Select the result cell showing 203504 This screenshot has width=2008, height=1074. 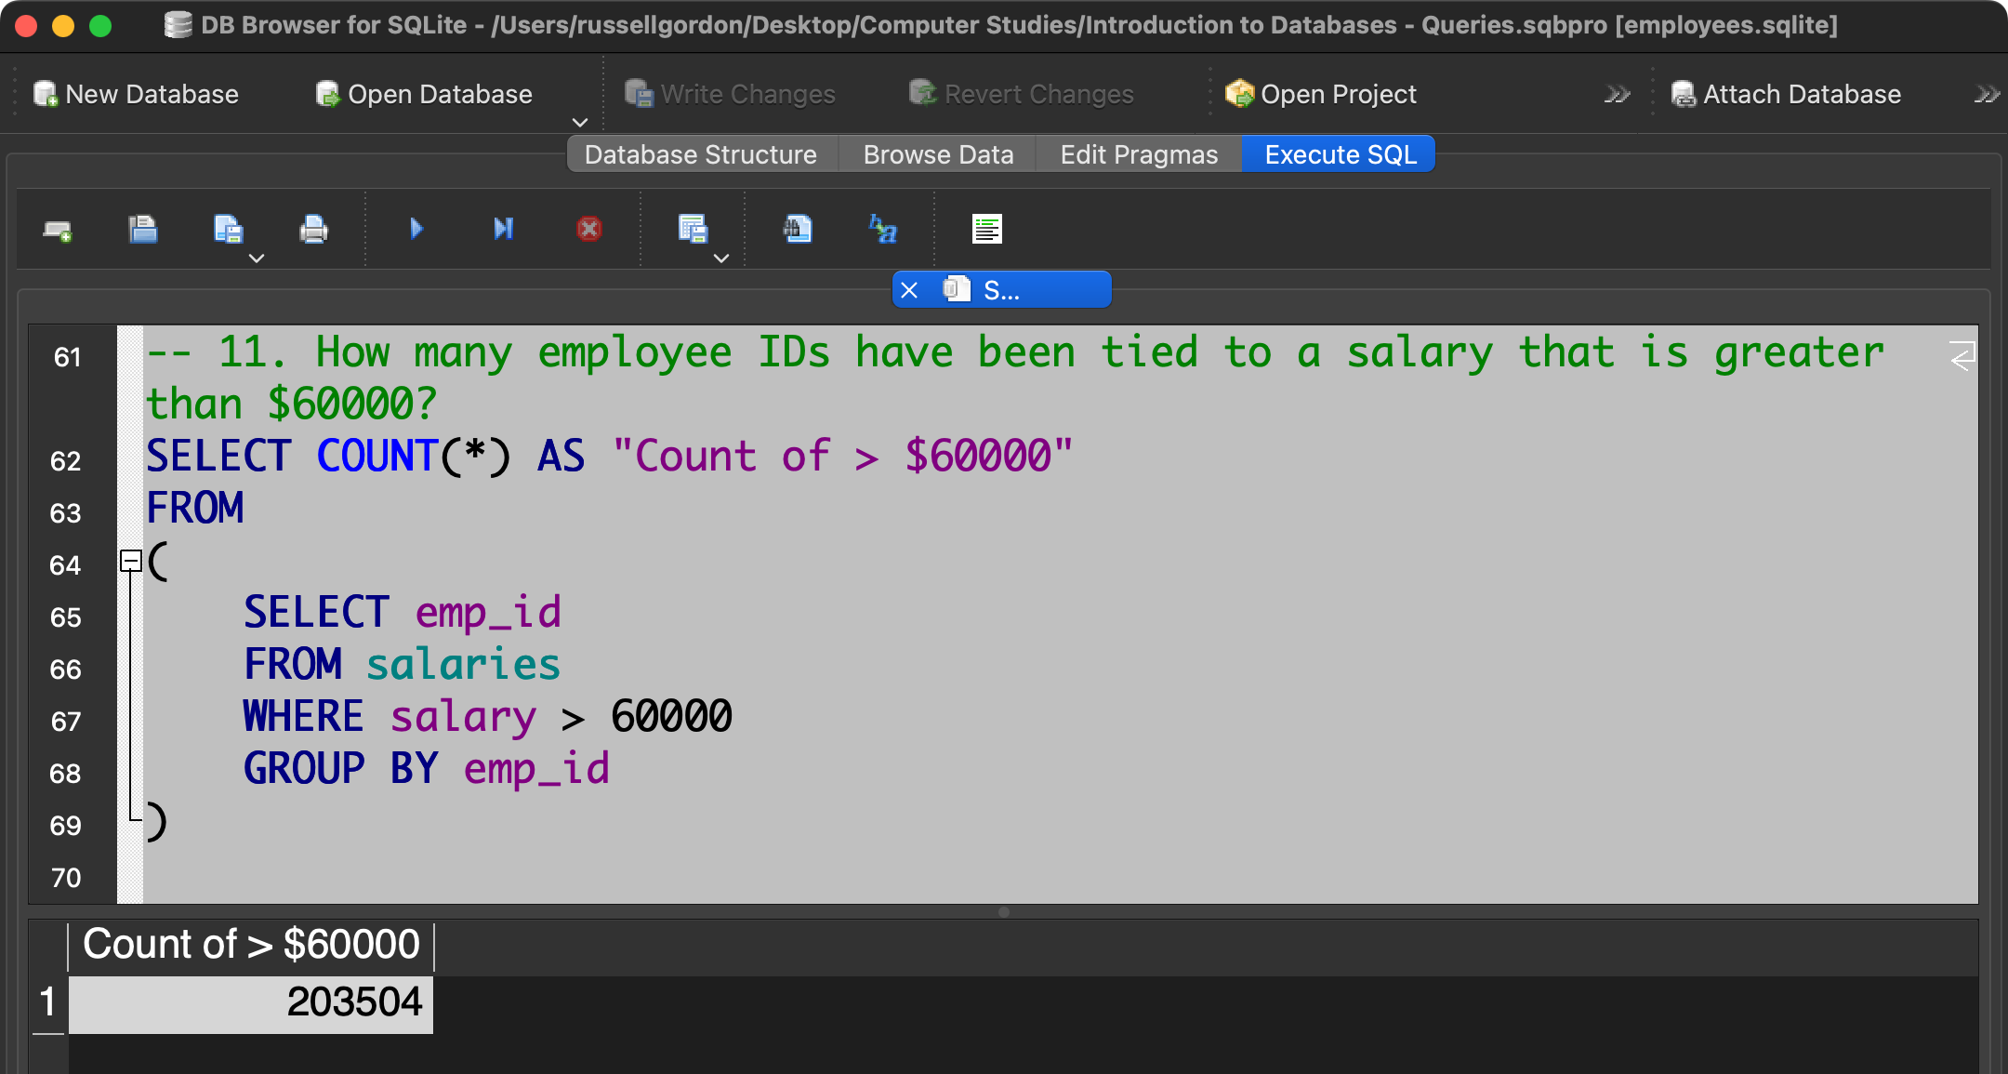(251, 1003)
